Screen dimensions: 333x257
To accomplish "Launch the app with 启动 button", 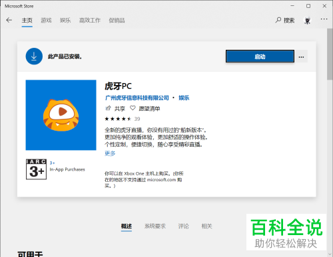I will 260,56.
